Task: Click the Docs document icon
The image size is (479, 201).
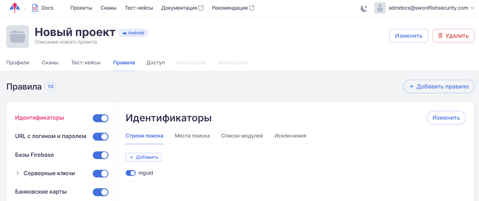Action: coord(35,8)
